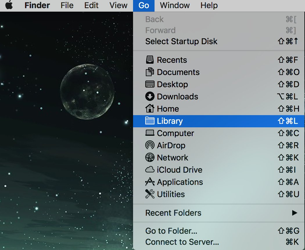Viewport: 305px width, 250px height.
Task: Click the Applications A-shaped icon
Action: pyautogui.click(x=150, y=182)
